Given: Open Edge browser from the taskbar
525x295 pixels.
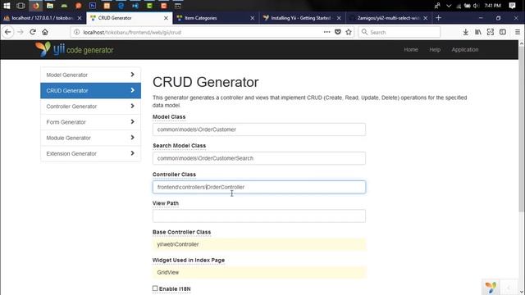Looking at the screenshot, I should point(121,6).
